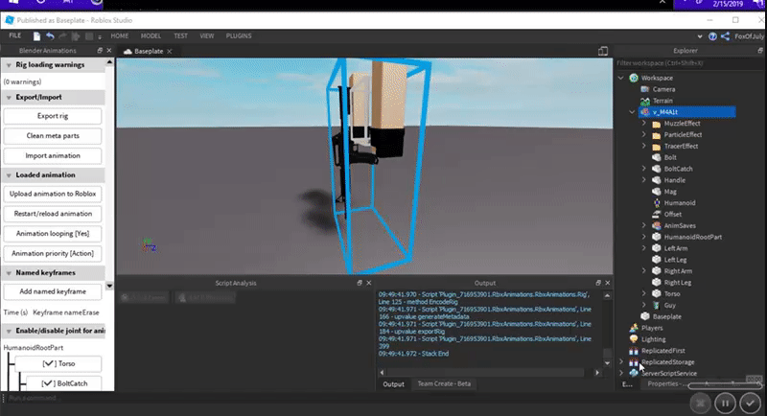Expand the ReplicatedStorage service
Screen dimensions: 767x416
[621, 361]
